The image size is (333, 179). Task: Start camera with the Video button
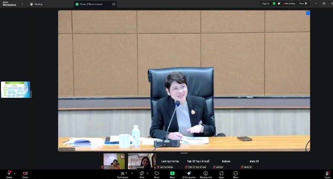pyautogui.click(x=25, y=174)
